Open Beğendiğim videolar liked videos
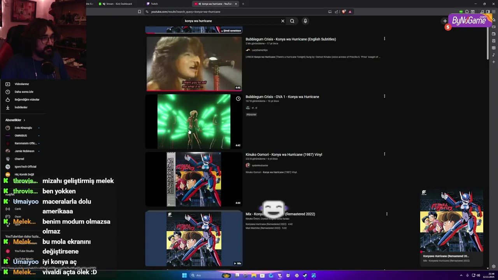 pyautogui.click(x=27, y=100)
